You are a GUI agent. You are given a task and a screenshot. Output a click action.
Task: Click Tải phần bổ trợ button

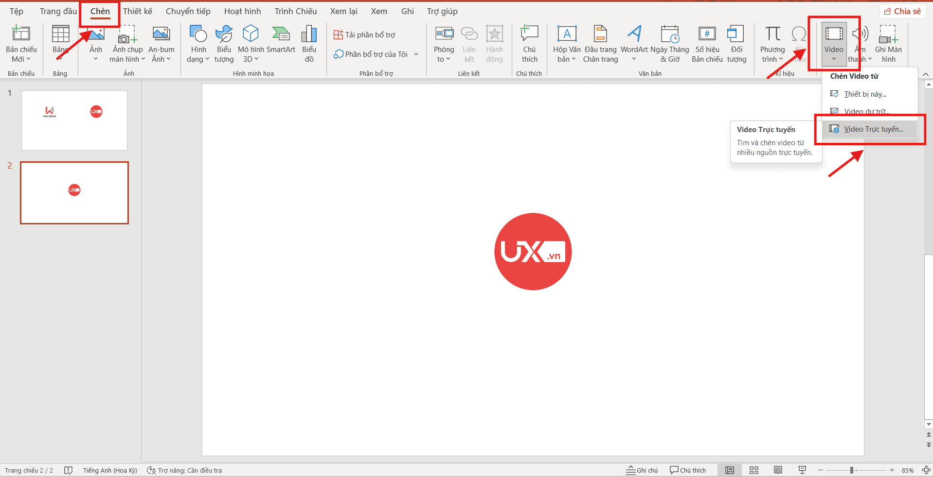[364, 35]
